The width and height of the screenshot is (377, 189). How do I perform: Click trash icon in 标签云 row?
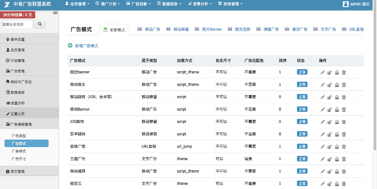point(344,184)
